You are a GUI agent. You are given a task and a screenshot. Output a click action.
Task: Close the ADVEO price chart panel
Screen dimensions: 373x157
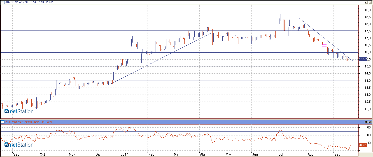[370, 2]
